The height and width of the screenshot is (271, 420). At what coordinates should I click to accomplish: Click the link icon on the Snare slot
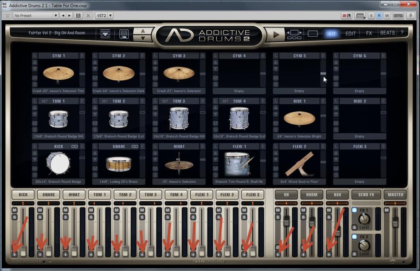pos(135,146)
